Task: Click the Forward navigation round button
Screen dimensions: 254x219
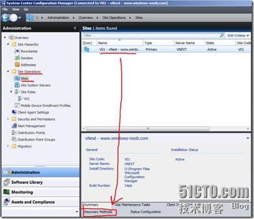Action: (14, 18)
